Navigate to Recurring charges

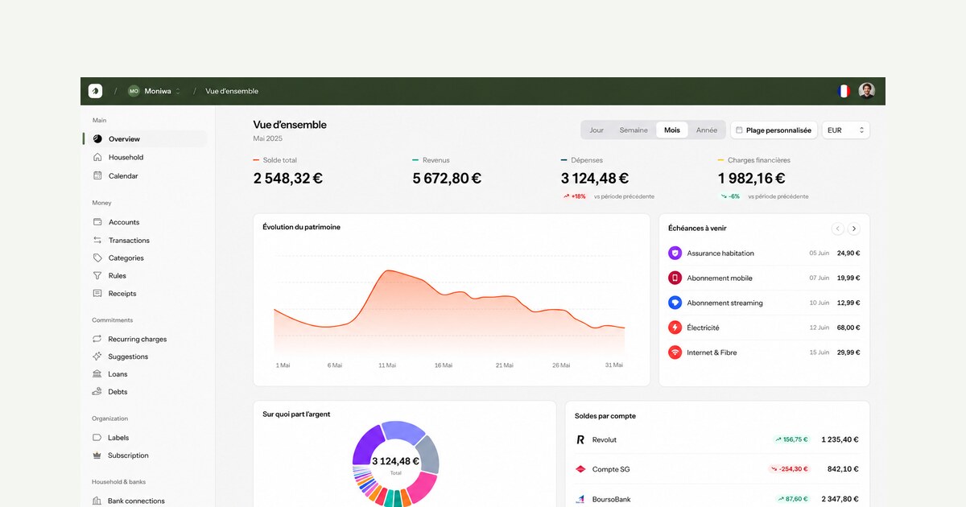137,339
